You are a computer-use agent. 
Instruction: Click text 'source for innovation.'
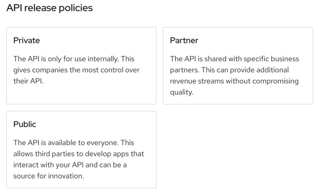pyautogui.click(x=49, y=176)
